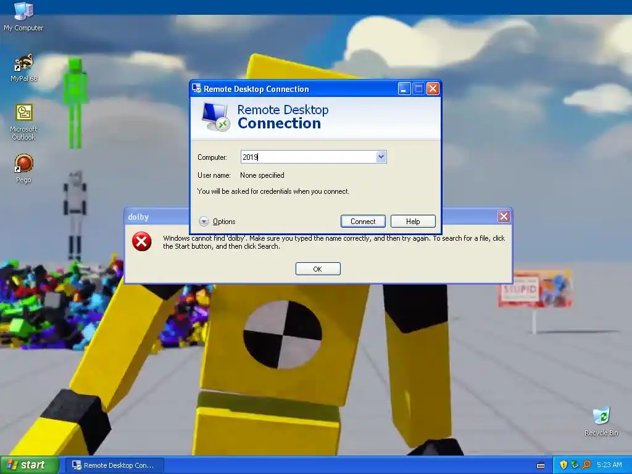Click the Remote Desktop Connection title bar text
The height and width of the screenshot is (474, 632).
tap(256, 89)
